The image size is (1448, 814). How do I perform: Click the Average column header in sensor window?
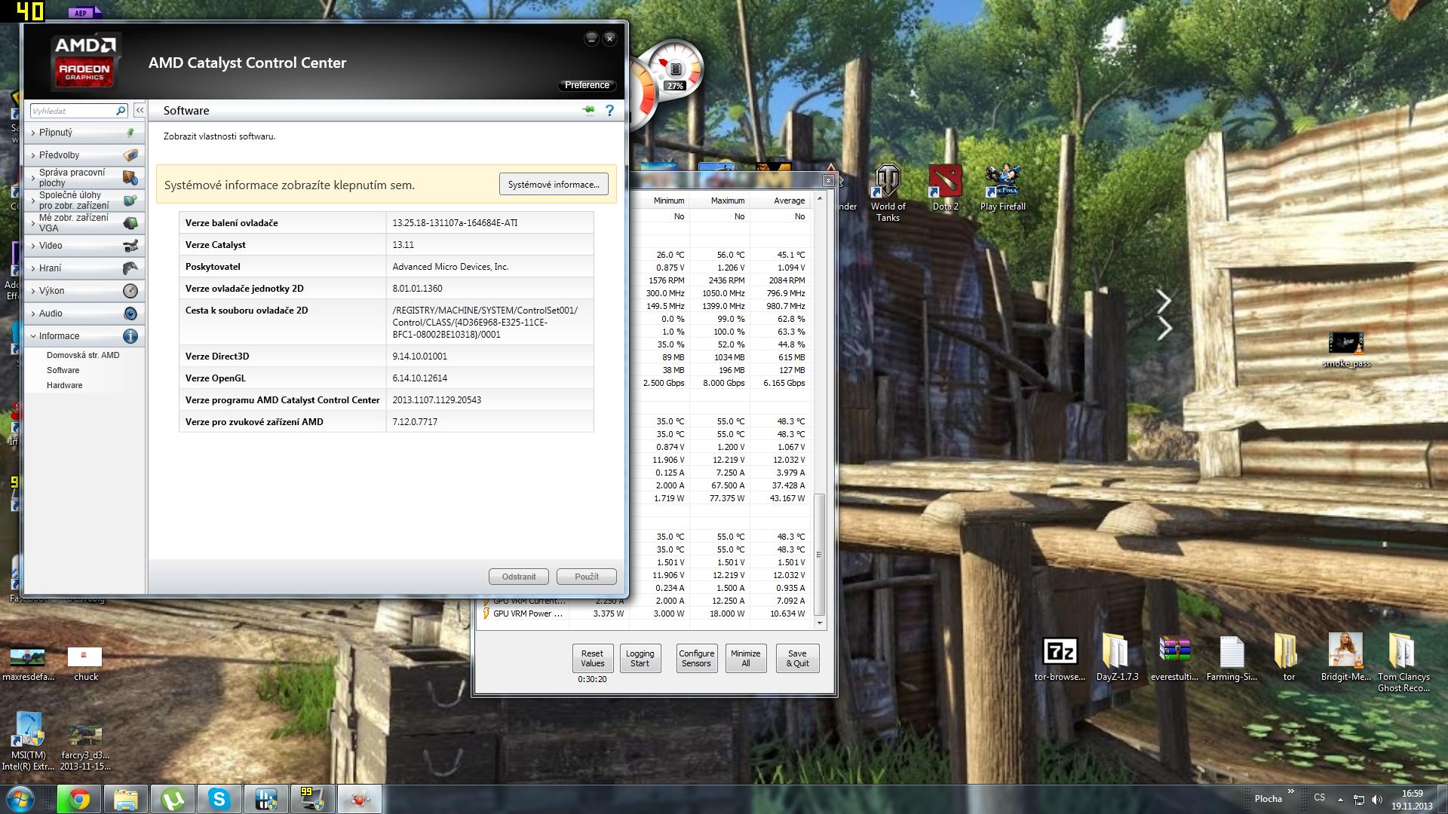pos(781,200)
